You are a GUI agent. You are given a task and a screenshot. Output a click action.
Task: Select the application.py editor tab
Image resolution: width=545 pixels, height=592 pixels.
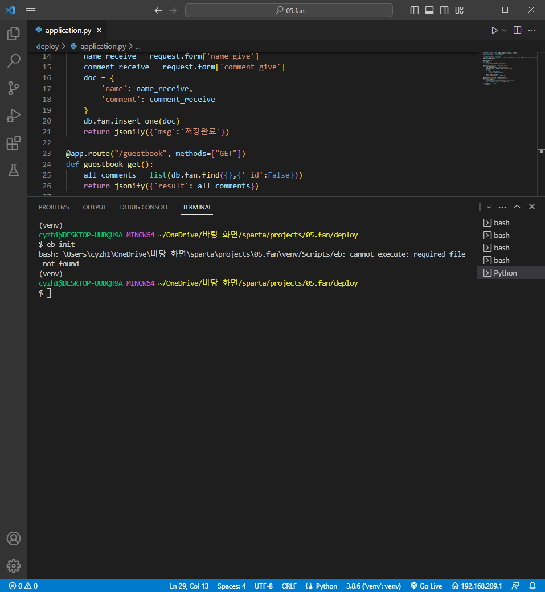(x=68, y=30)
